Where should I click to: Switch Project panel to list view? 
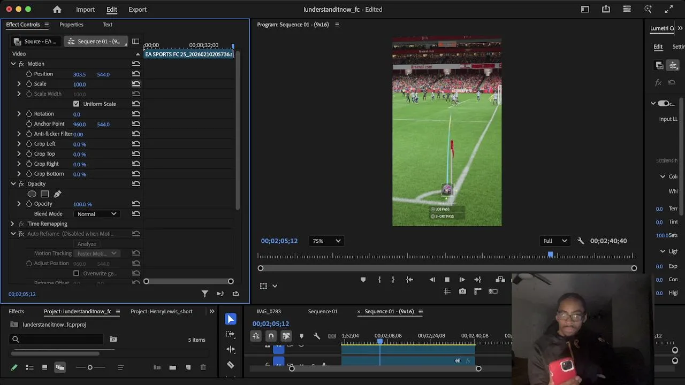pos(29,367)
